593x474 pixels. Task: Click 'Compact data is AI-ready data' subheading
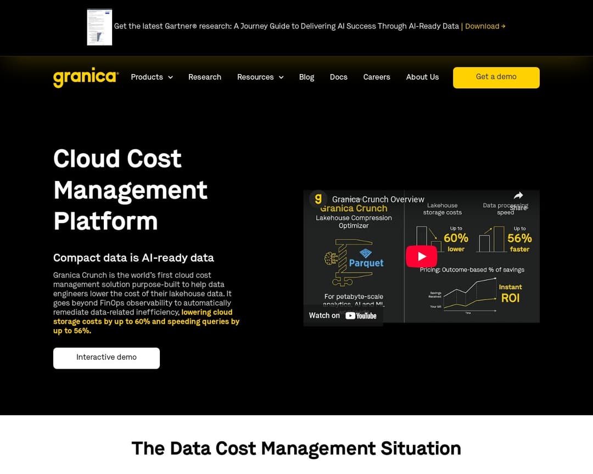(133, 258)
